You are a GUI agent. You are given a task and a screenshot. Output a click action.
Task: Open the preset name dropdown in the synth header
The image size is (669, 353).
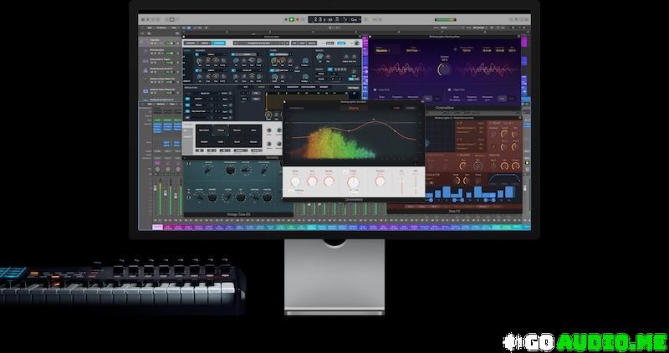point(254,42)
